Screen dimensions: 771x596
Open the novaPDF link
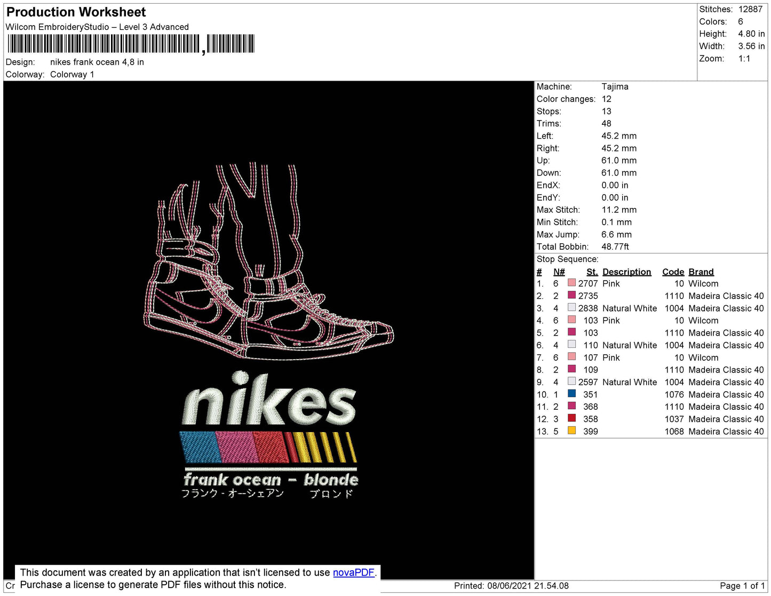tap(353, 573)
